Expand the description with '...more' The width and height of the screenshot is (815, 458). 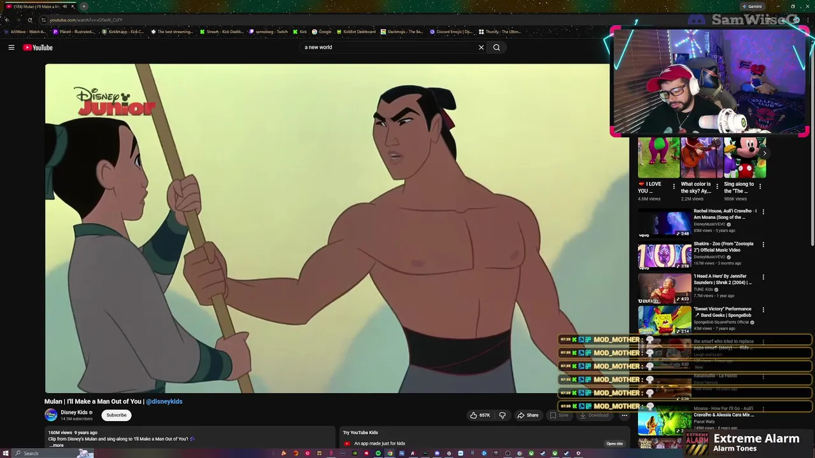57,445
